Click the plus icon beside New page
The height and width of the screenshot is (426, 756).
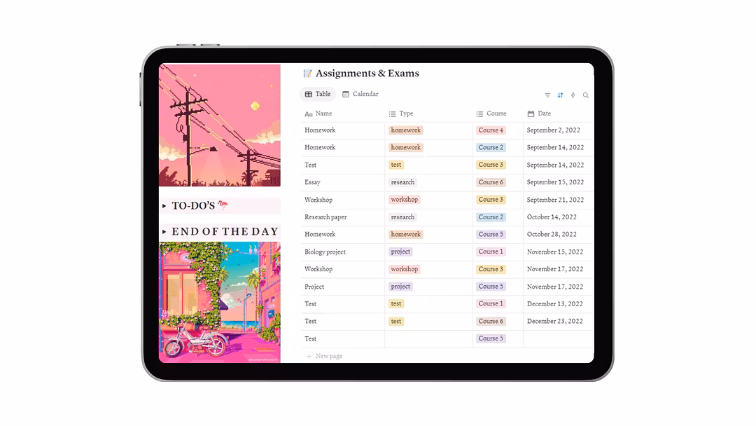tap(309, 357)
